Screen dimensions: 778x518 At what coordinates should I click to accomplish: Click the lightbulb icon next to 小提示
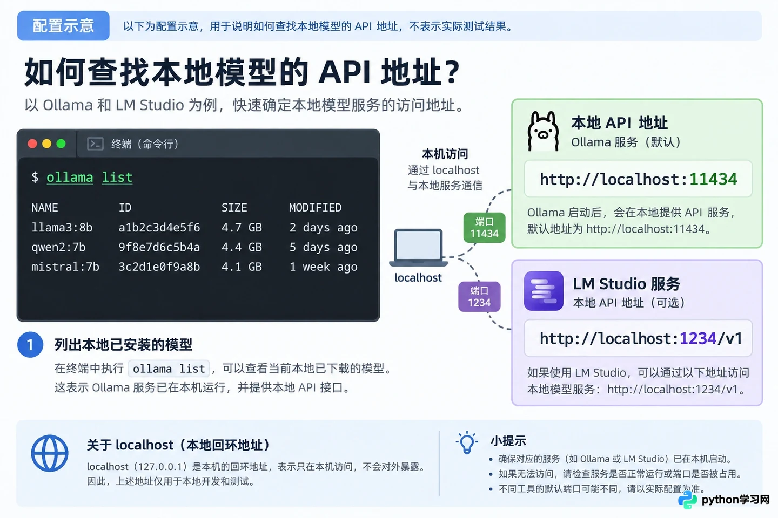tap(467, 443)
